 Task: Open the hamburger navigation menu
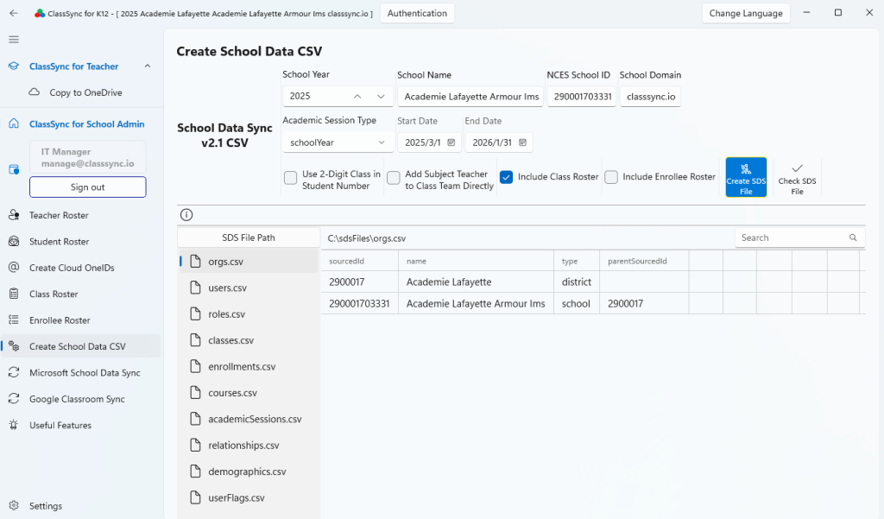coord(14,40)
